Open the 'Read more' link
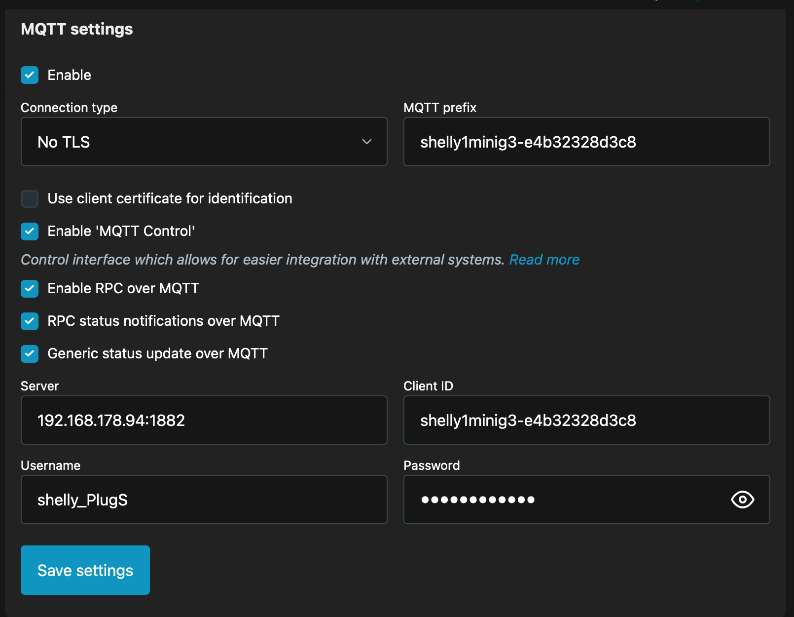794x617 pixels. pos(544,260)
